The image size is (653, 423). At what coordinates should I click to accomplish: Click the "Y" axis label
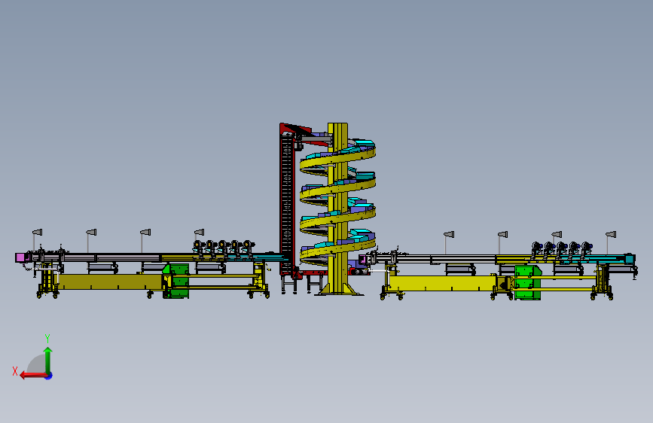click(x=47, y=339)
